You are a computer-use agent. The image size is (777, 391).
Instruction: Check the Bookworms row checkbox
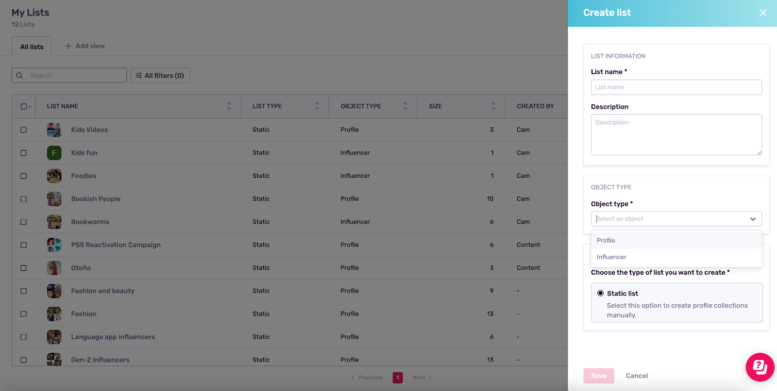[23, 222]
